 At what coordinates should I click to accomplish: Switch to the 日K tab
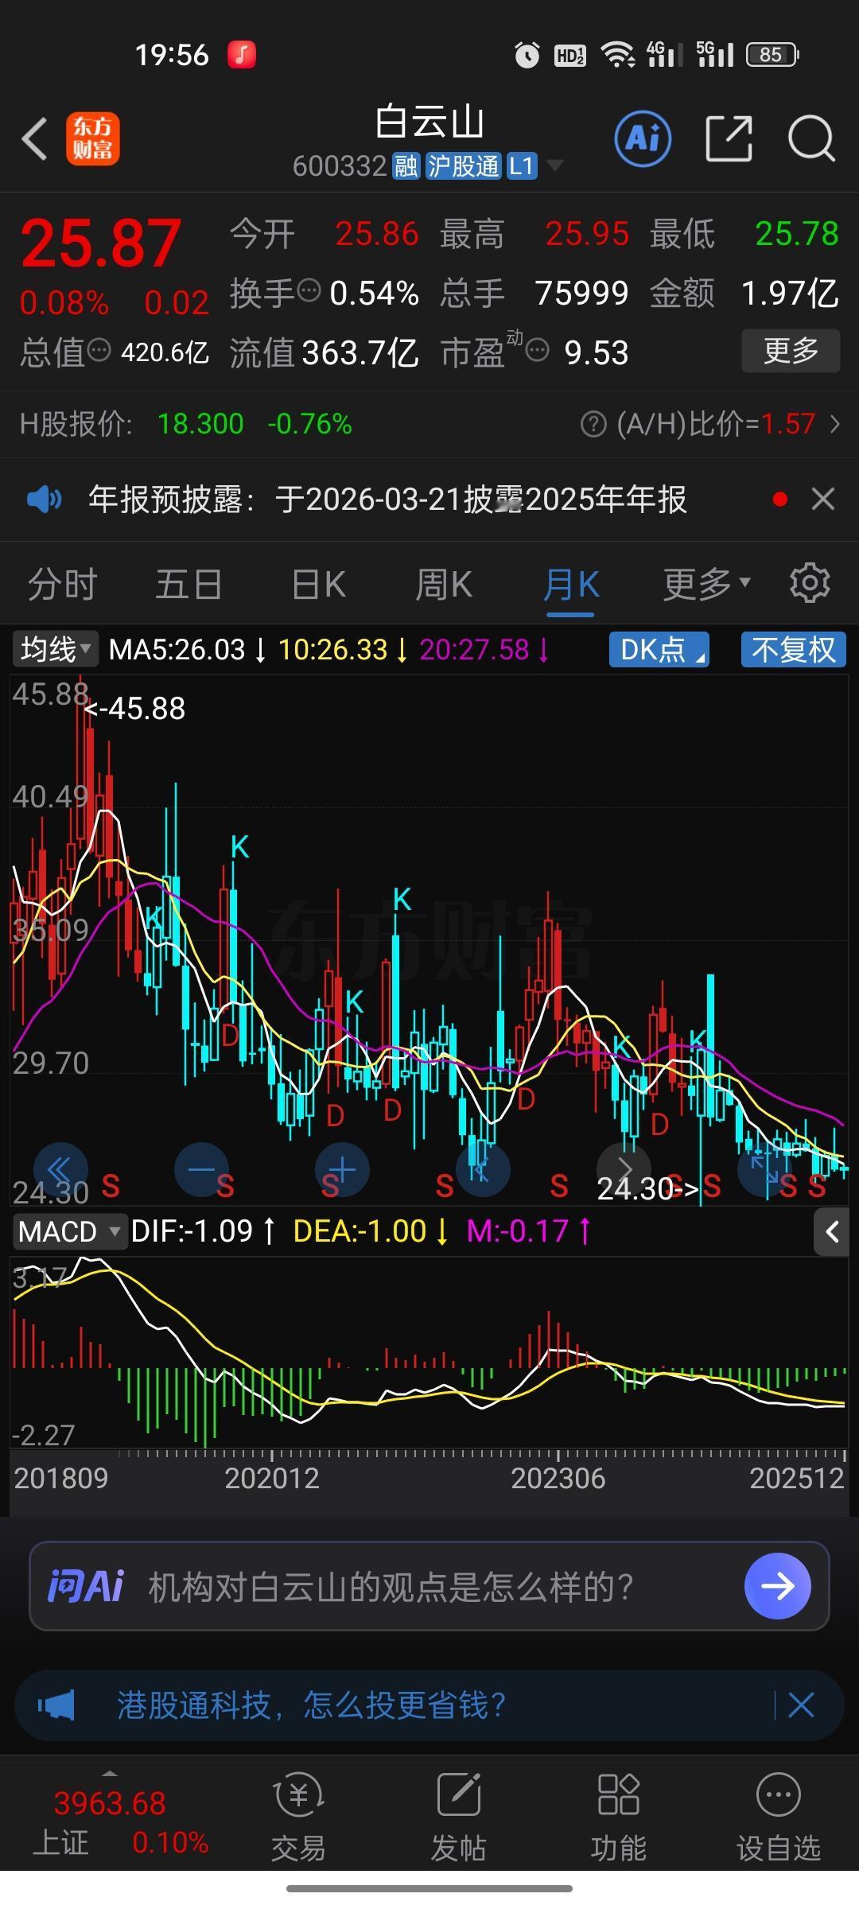pyautogui.click(x=318, y=584)
